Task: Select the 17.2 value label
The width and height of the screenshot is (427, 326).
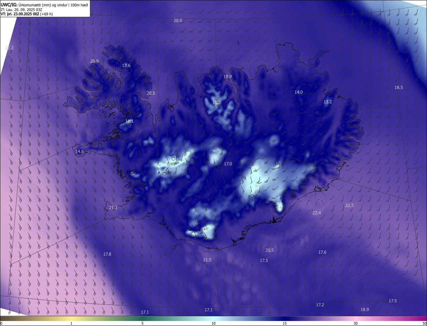Action: (320, 305)
